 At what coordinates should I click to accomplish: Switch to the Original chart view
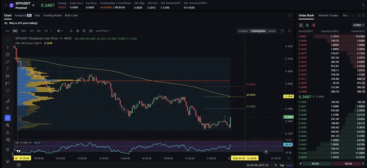point(243,31)
